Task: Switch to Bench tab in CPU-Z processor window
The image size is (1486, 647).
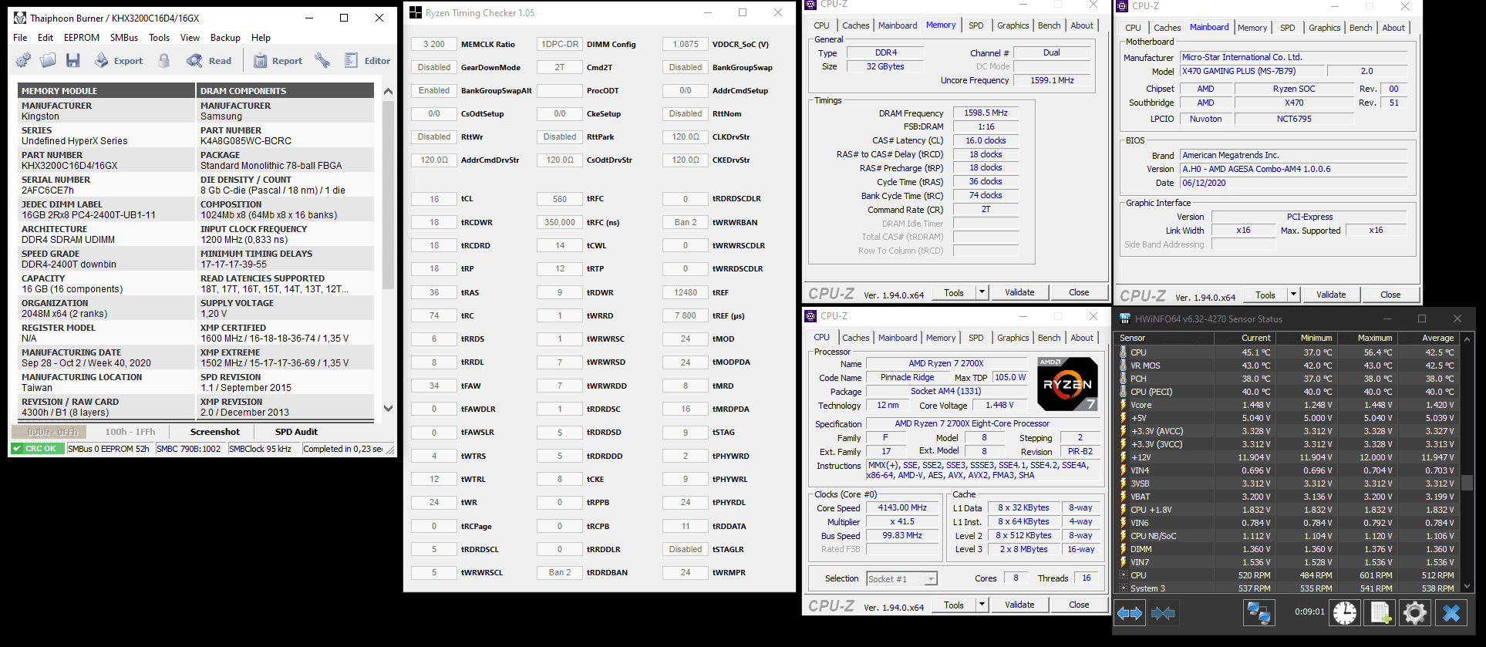Action: pyautogui.click(x=1049, y=338)
